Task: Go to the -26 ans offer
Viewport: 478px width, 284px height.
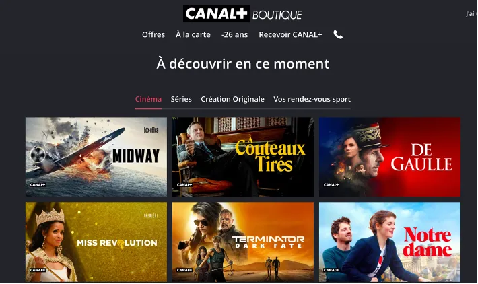Action: tap(234, 35)
